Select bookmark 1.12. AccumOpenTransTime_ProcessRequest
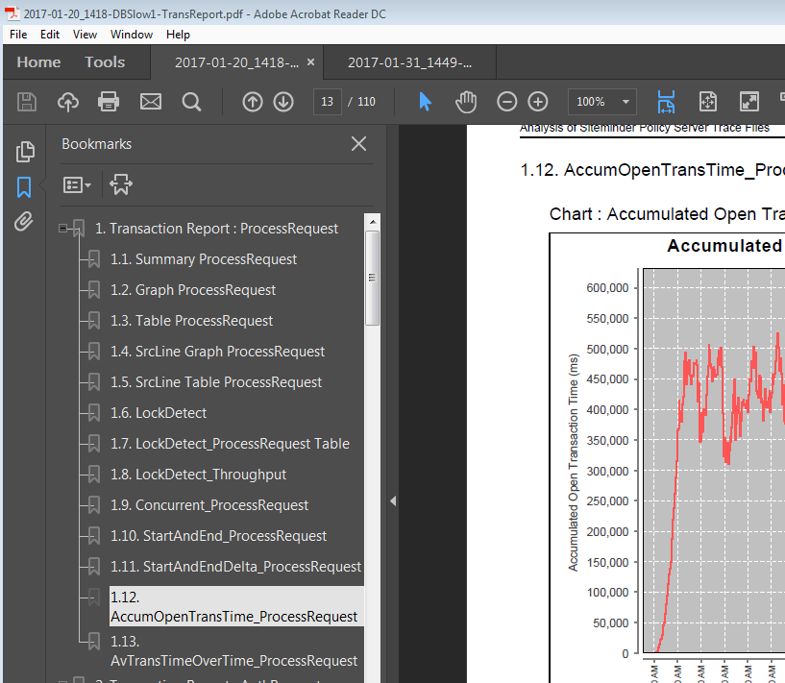 pyautogui.click(x=234, y=606)
